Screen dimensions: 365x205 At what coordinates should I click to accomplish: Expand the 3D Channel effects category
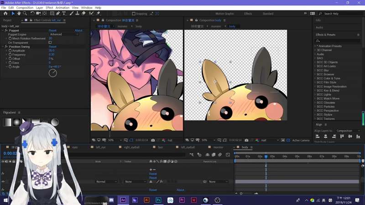click(315, 50)
